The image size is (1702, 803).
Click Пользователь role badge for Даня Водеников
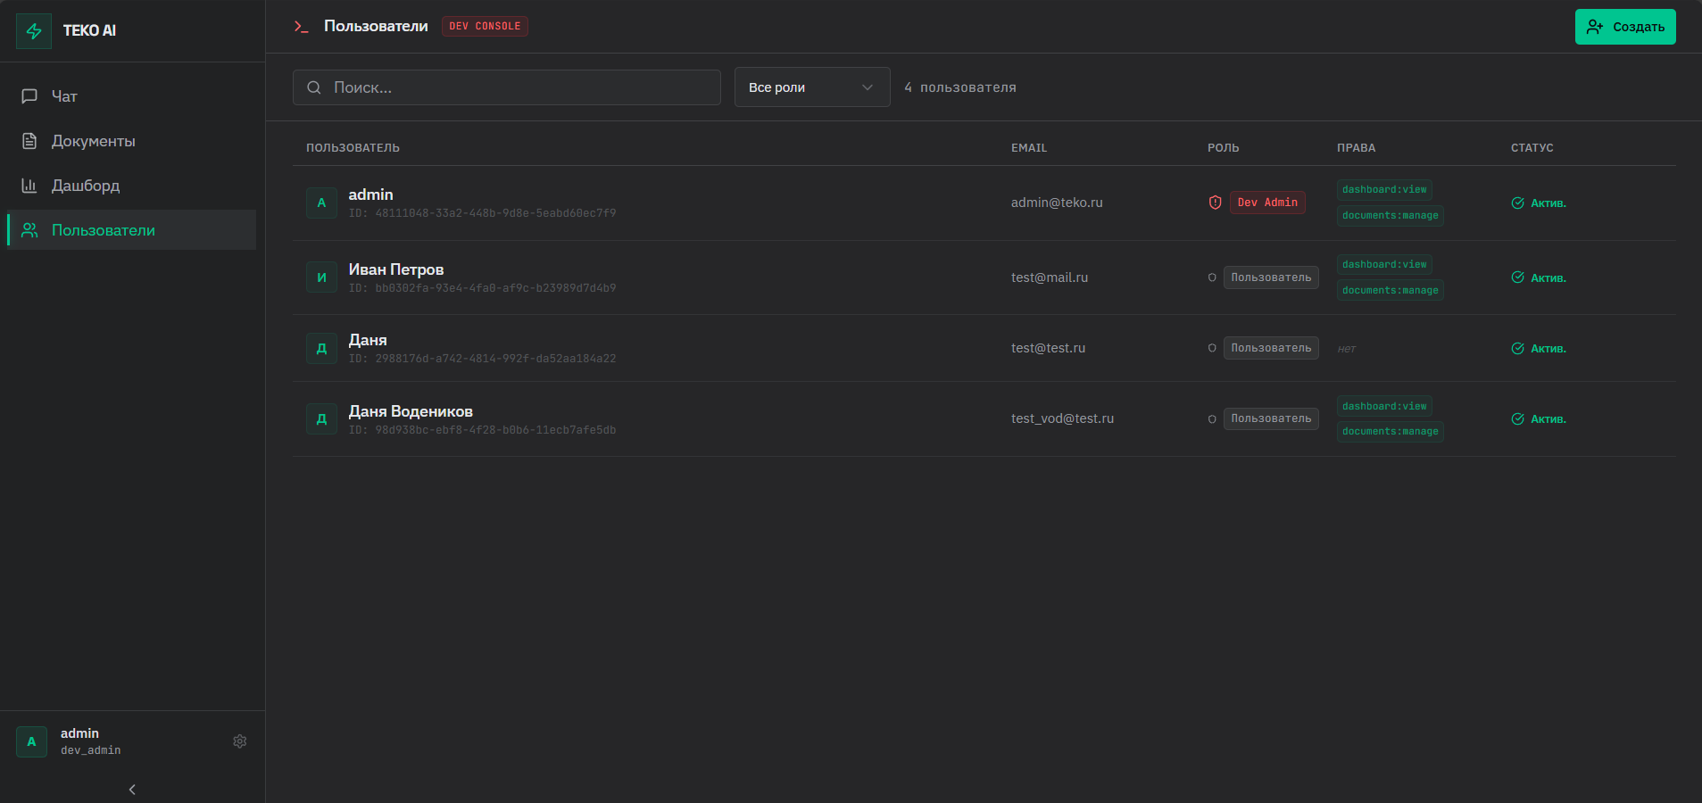(x=1271, y=418)
